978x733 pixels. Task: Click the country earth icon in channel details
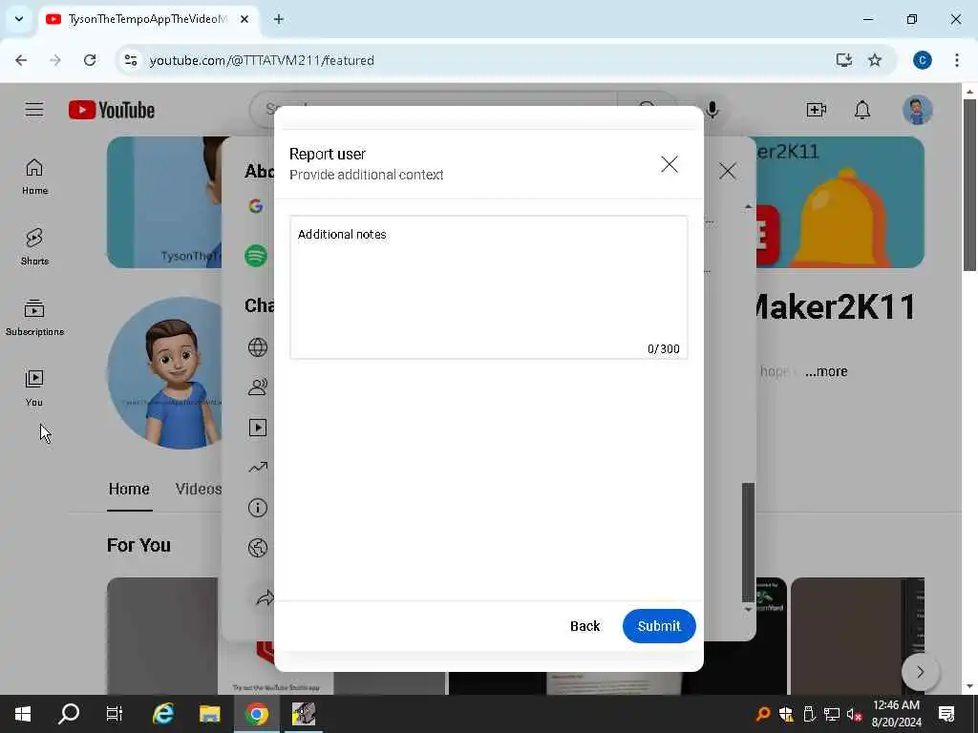(x=258, y=547)
